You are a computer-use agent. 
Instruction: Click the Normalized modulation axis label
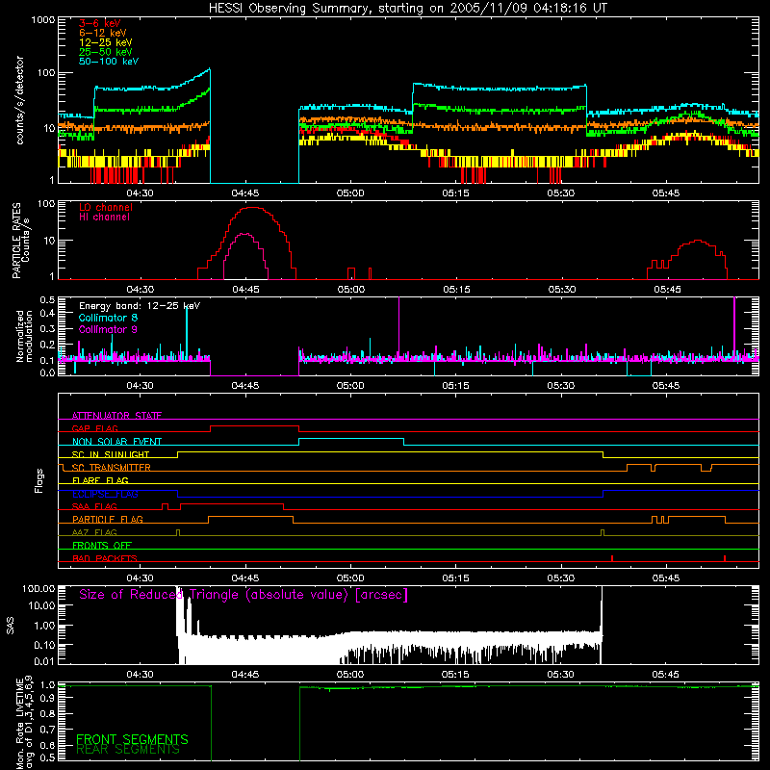click(24, 336)
